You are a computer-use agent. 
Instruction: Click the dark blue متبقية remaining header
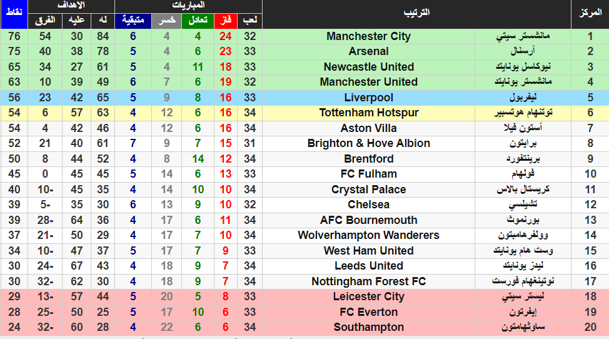click(133, 21)
